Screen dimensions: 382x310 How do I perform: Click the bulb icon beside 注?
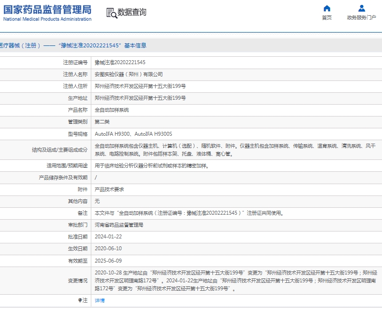[x=80, y=300]
